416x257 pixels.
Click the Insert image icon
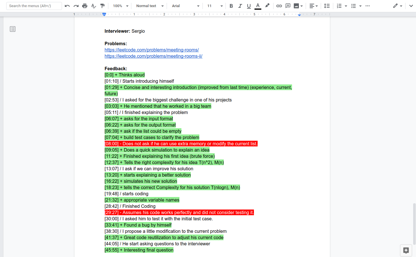(296, 6)
